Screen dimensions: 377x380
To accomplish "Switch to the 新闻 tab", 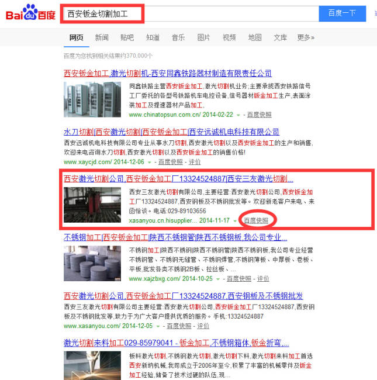I will pyautogui.click(x=102, y=37).
